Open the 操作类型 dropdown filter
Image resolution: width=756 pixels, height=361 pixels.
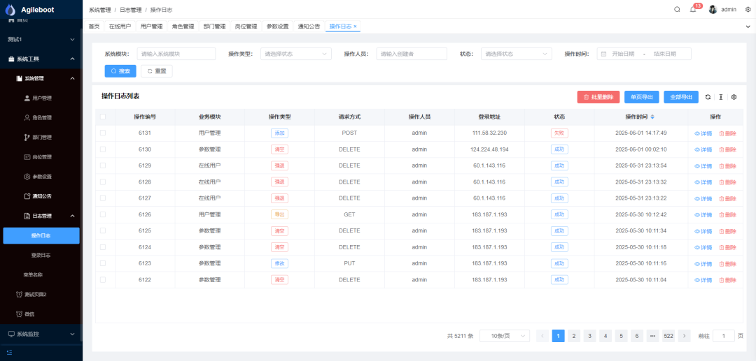point(295,54)
